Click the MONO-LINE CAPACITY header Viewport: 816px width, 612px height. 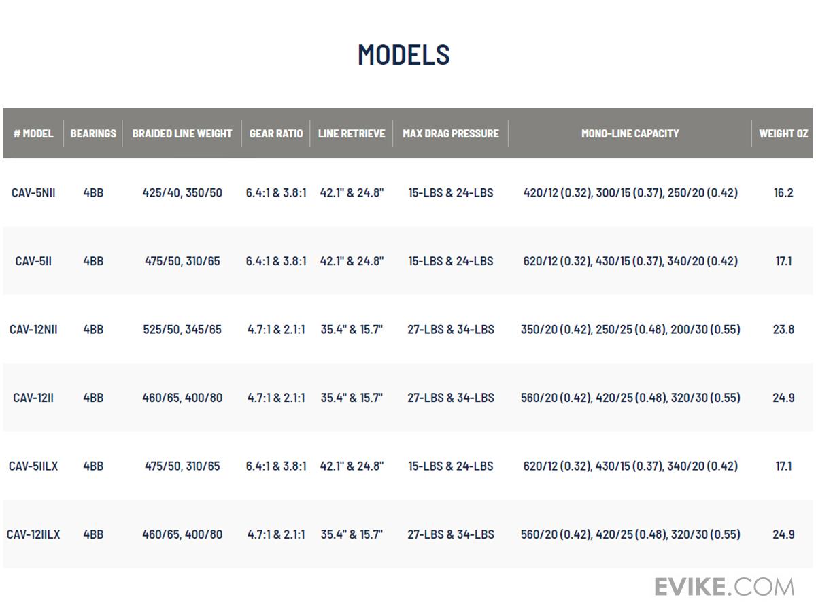[630, 133]
